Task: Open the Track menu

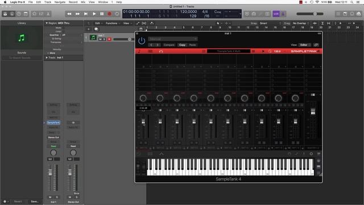Action: tap(48, 2)
